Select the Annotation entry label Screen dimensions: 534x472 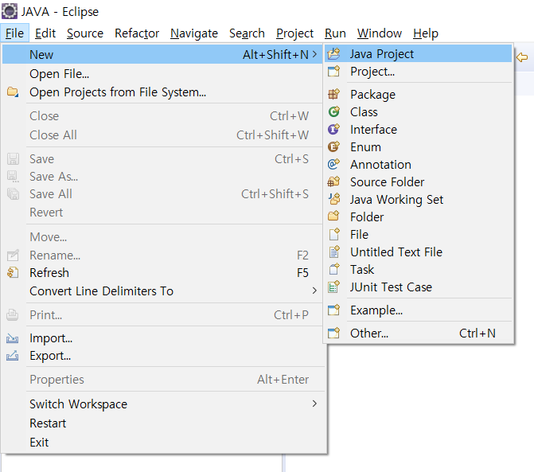(380, 164)
